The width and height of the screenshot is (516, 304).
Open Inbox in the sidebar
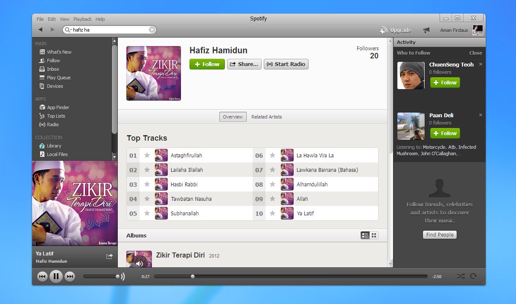click(49, 69)
